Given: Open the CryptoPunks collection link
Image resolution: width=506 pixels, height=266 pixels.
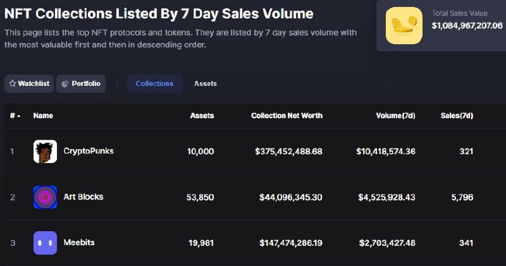Looking at the screenshot, I should point(89,151).
